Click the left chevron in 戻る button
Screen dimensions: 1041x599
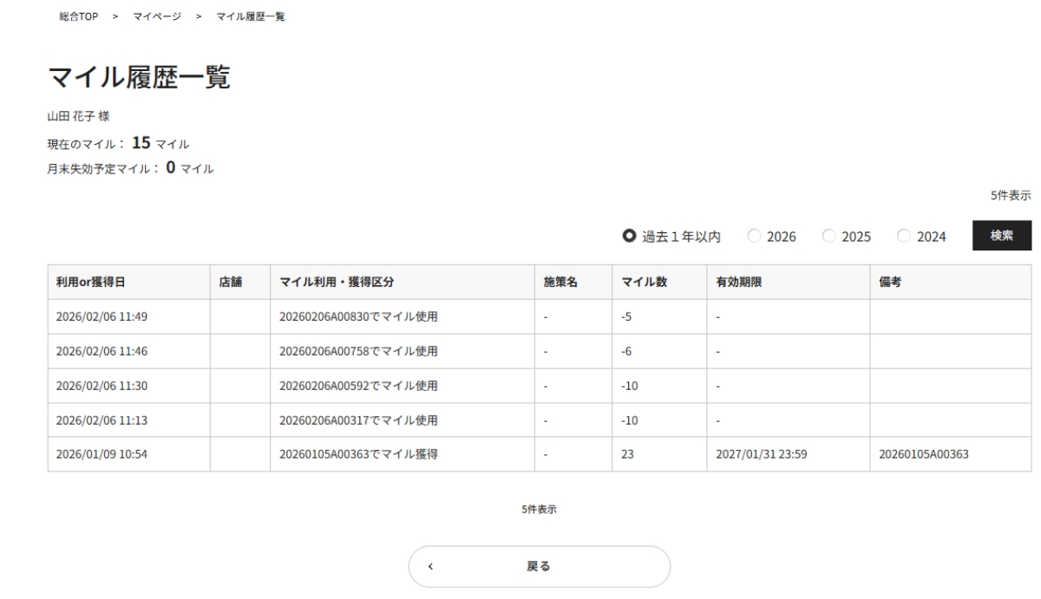pyautogui.click(x=430, y=567)
